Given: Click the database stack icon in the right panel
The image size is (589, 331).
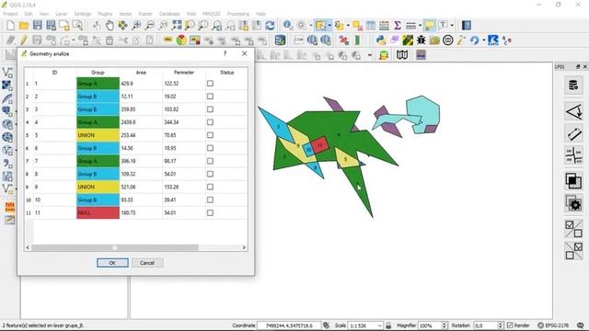Looking at the screenshot, I should click(573, 86).
